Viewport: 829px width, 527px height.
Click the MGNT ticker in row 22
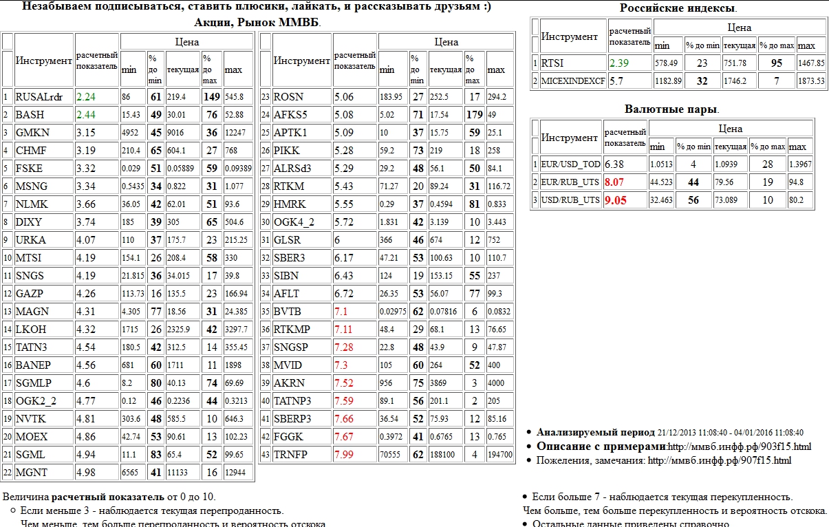coord(30,472)
